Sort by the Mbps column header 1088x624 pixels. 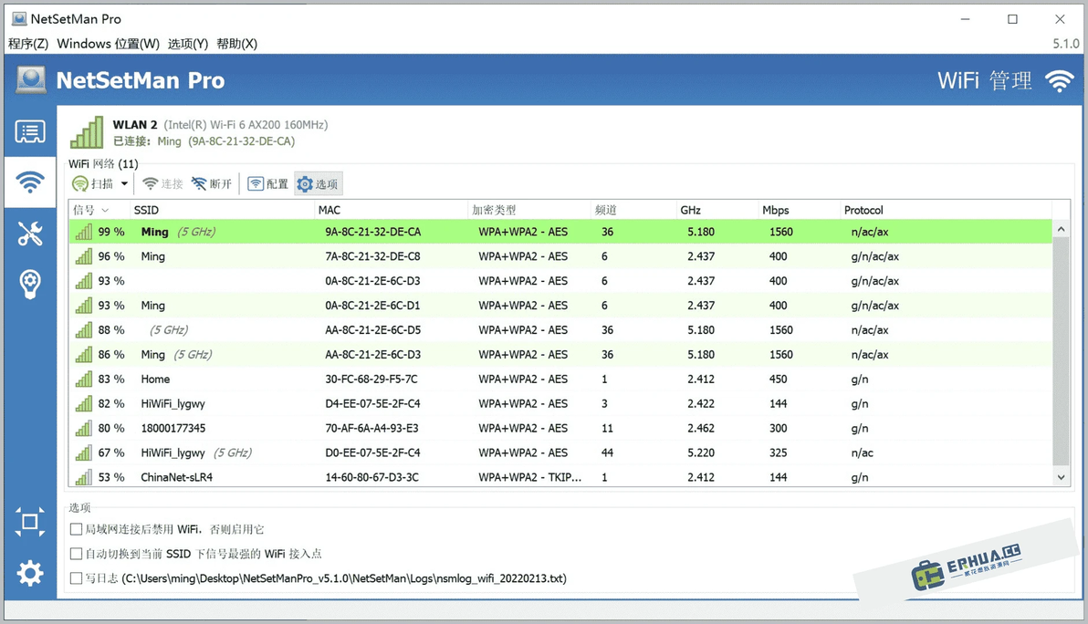click(x=776, y=210)
